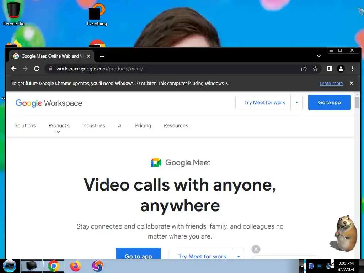Open the Everything desktop shortcut
Image resolution: width=364 pixels, height=273 pixels.
tap(97, 14)
